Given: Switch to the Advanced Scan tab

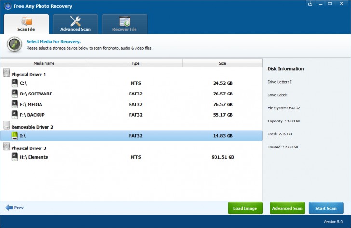Looking at the screenshot, I should [75, 24].
